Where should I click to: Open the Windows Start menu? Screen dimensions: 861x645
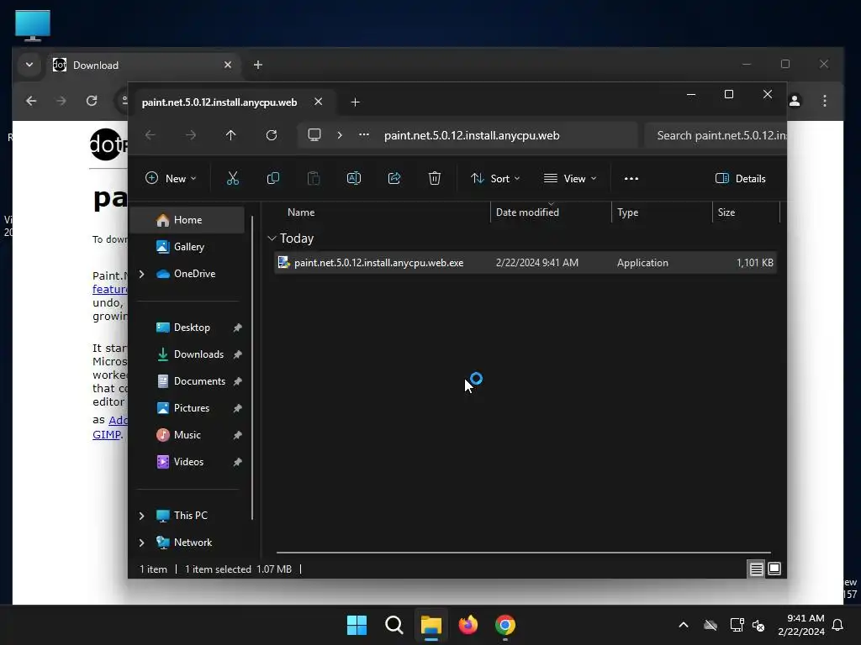[357, 625]
